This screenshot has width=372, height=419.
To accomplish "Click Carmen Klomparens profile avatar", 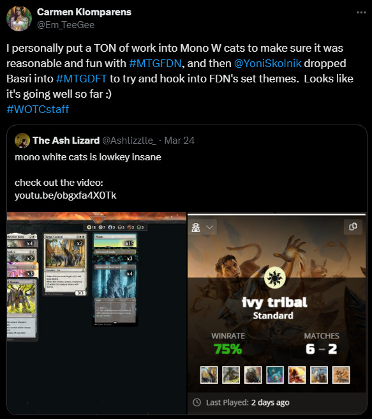I will [19, 19].
